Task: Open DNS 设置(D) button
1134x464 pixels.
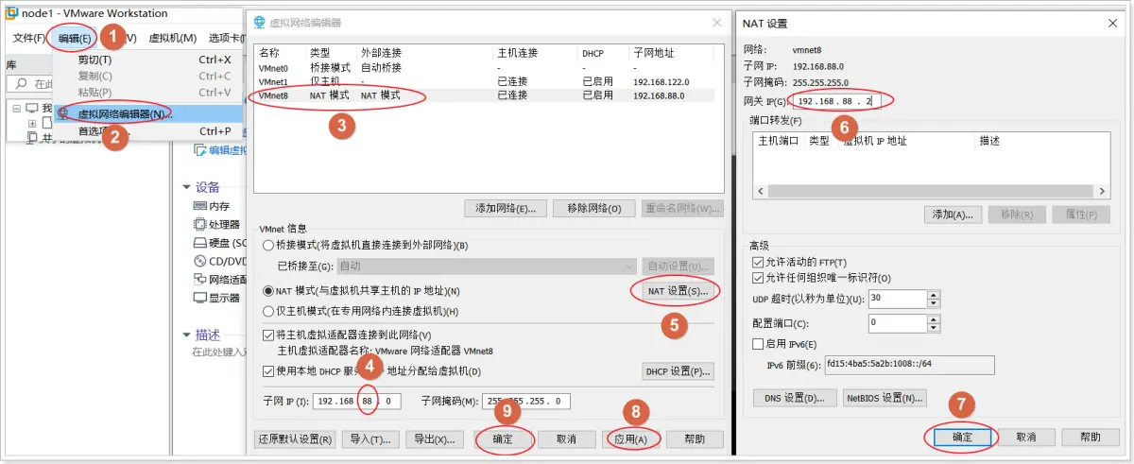Action: tap(795, 398)
